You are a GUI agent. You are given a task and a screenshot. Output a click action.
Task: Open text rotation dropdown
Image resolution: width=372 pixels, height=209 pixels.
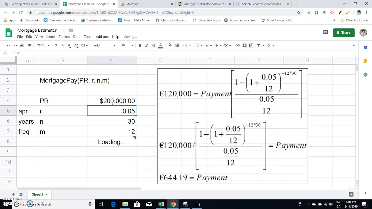coord(228,45)
